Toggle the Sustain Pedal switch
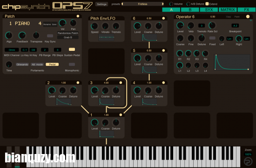This screenshot has width=256, height=168. pos(72,49)
